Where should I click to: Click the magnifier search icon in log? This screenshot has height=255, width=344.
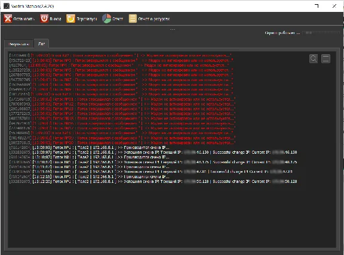314,58
